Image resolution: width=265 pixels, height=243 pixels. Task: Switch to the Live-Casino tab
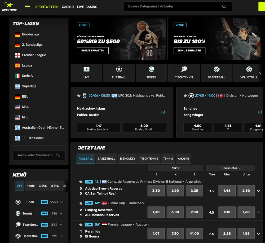[x=87, y=7]
